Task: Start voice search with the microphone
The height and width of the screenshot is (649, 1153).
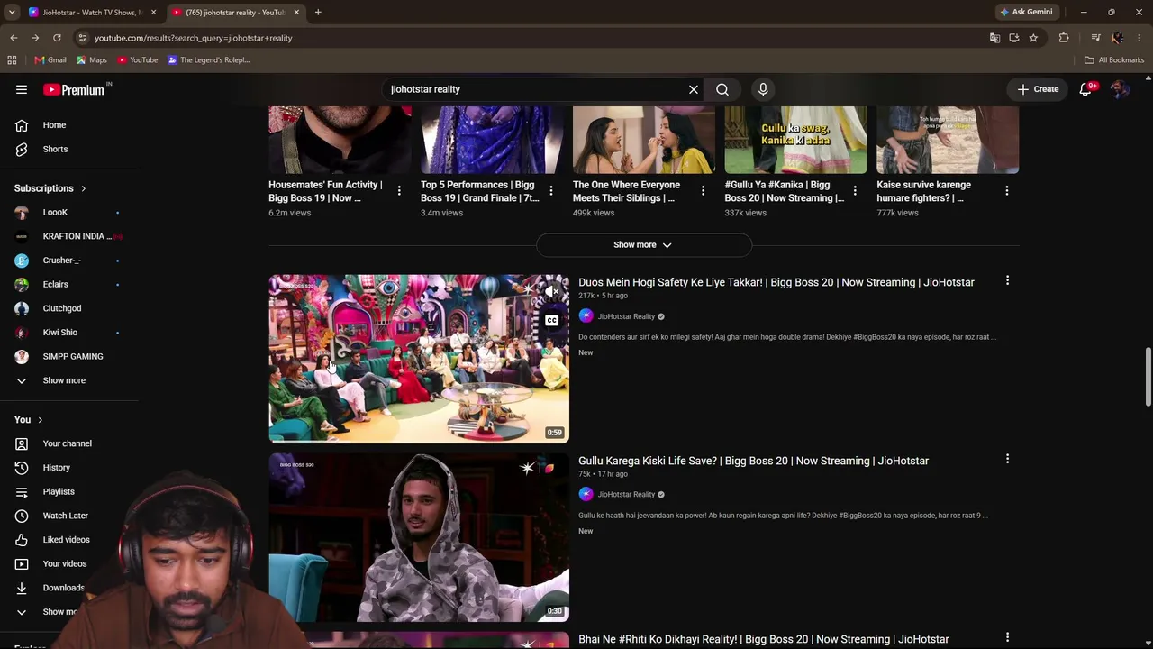Action: click(x=763, y=89)
